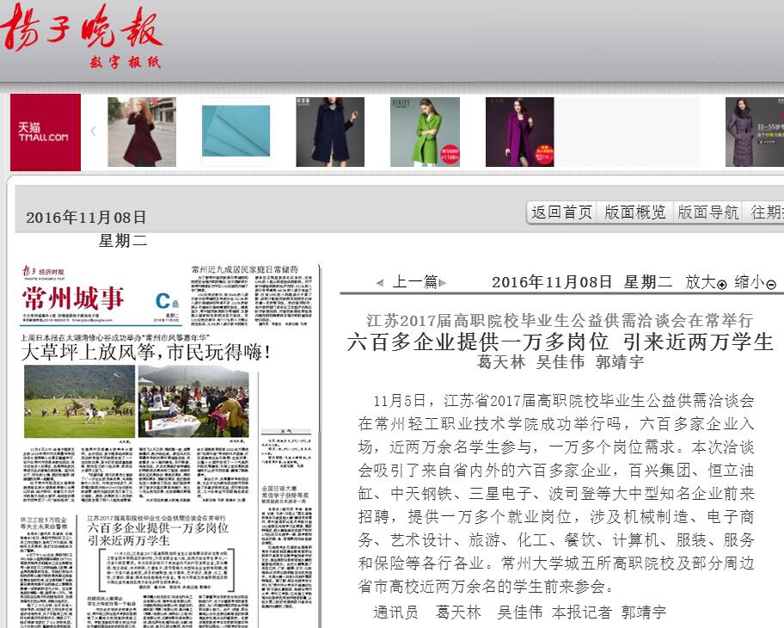The image size is (784, 628).
Task: Click the 常州城事 masthead on the page preview
Action: pos(74,299)
